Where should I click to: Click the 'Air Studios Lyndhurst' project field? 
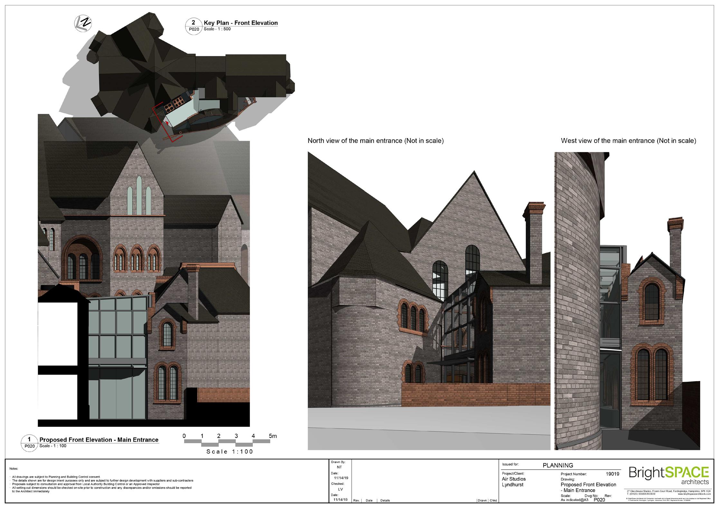tap(514, 482)
